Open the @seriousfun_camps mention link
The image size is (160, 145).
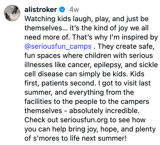58,47
